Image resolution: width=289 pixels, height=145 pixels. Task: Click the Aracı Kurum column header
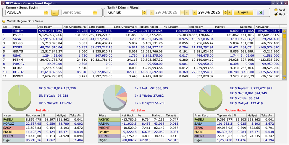(205, 116)
